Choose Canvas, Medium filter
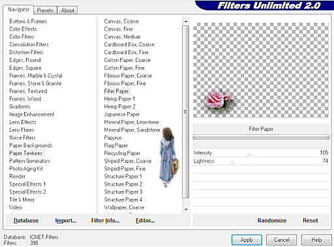The height and width of the screenshot is (247, 334). [123, 36]
